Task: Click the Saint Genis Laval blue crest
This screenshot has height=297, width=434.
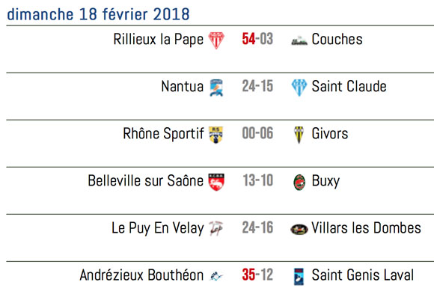Action: pos(299,276)
